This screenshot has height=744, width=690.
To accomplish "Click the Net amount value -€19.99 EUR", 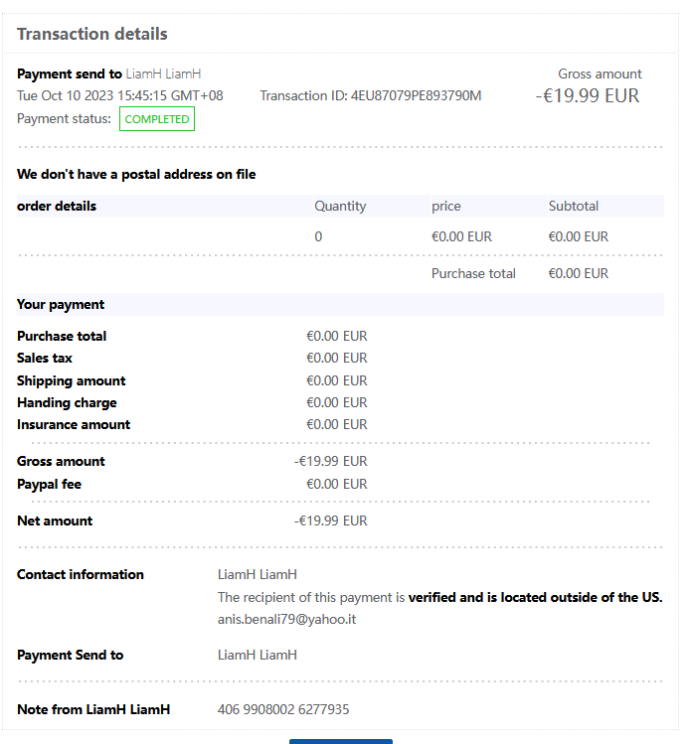I will (330, 521).
